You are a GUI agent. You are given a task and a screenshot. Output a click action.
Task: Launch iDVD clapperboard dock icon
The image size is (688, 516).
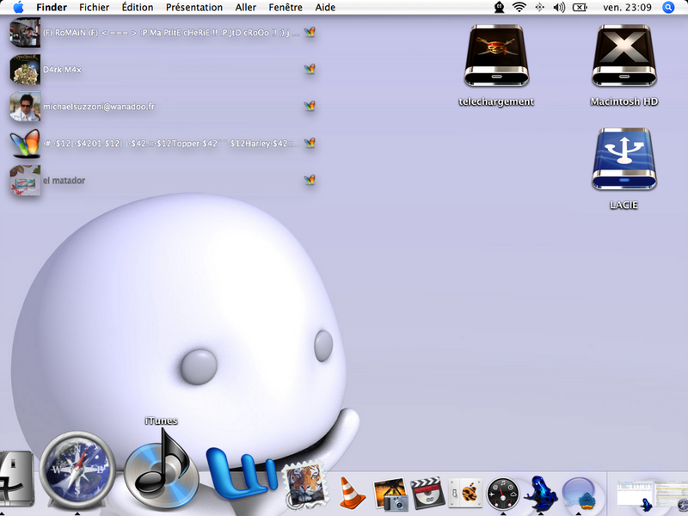(427, 493)
